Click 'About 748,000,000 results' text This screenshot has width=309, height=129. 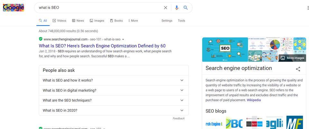68,31
